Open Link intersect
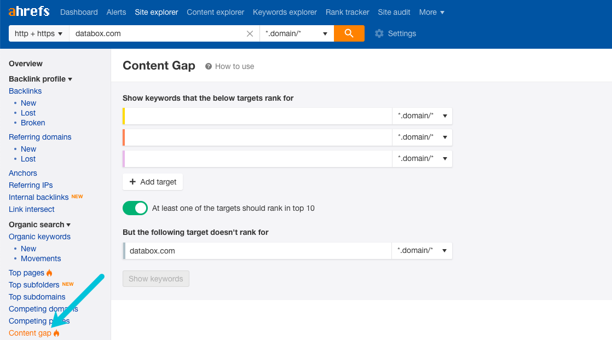Image resolution: width=612 pixels, height=340 pixels. [32, 209]
